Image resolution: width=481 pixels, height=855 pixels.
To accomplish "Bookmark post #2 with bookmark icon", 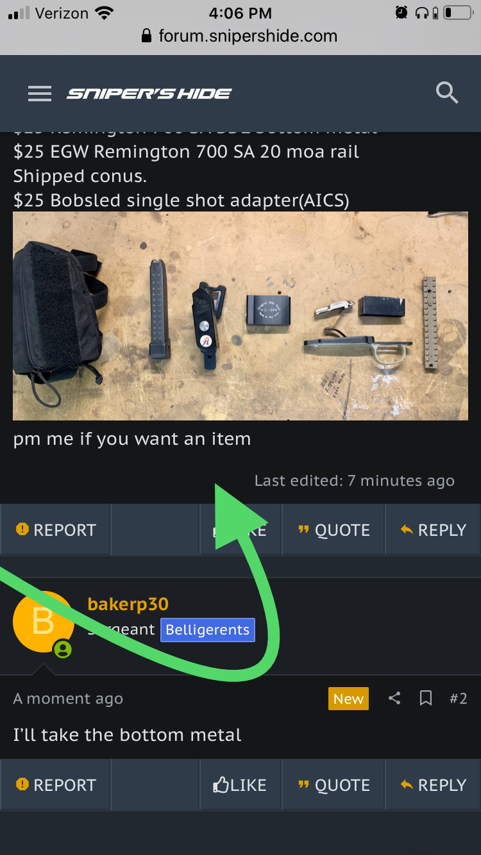I will [x=426, y=698].
